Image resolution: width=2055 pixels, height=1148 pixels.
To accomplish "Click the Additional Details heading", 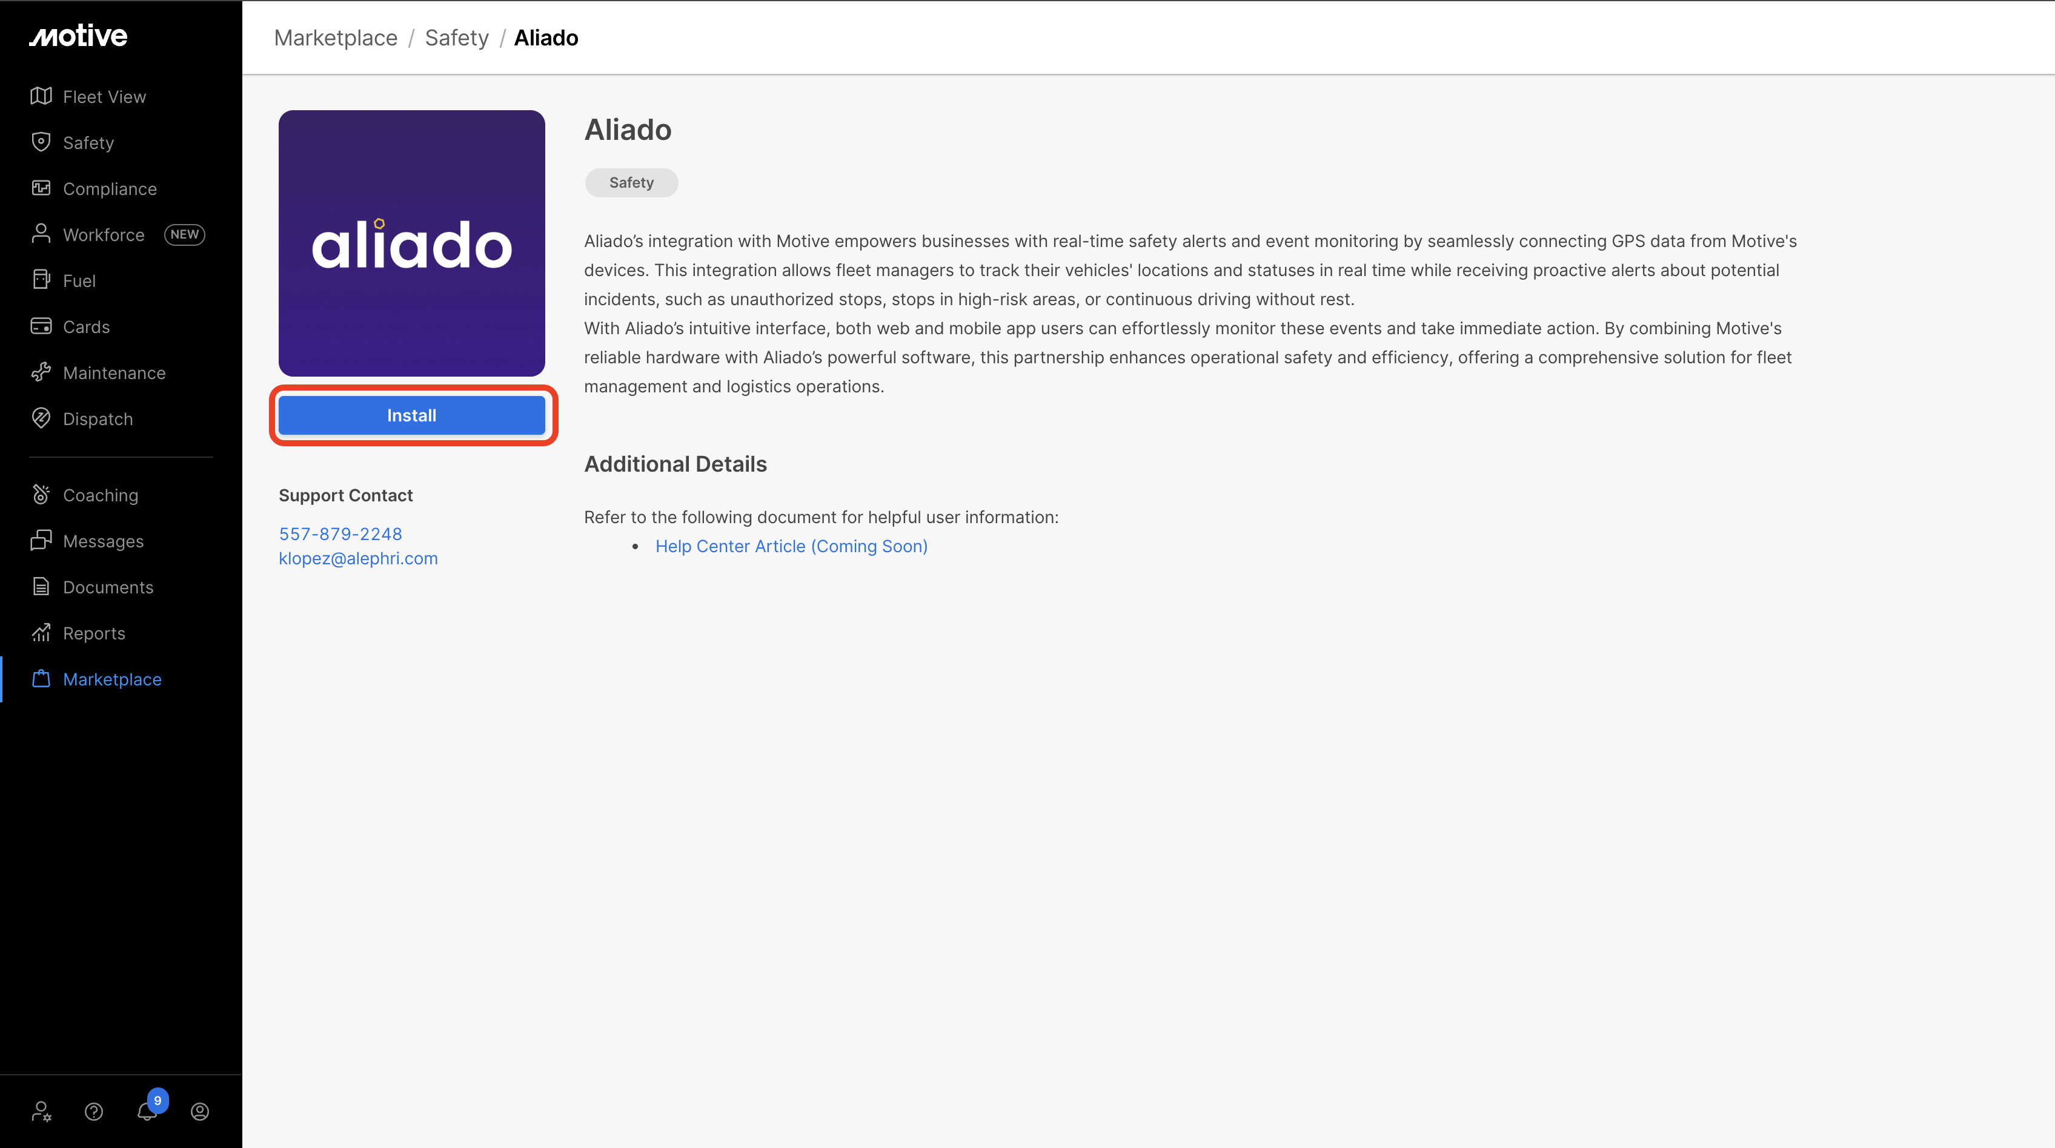I will [x=676, y=464].
